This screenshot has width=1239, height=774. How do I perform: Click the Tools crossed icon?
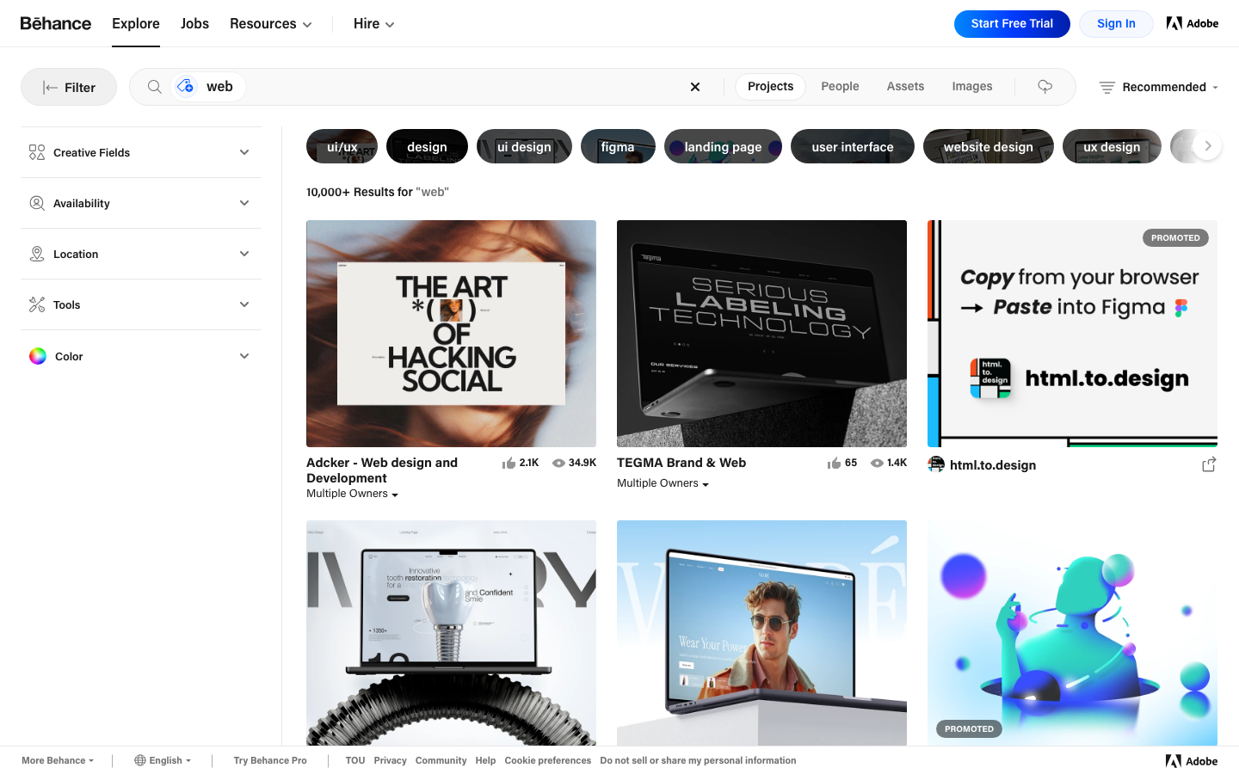coord(37,304)
